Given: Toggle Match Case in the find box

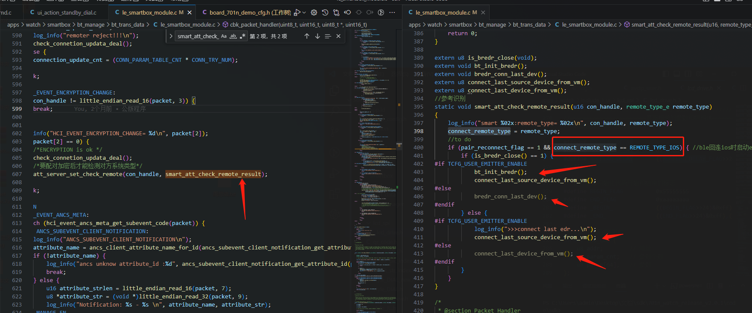Looking at the screenshot, I should pos(224,36).
